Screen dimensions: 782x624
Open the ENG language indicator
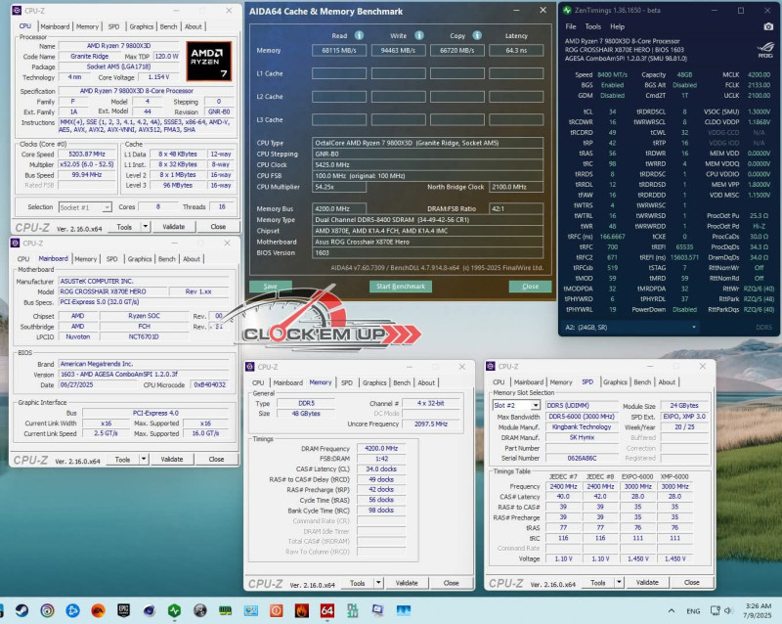point(693,610)
